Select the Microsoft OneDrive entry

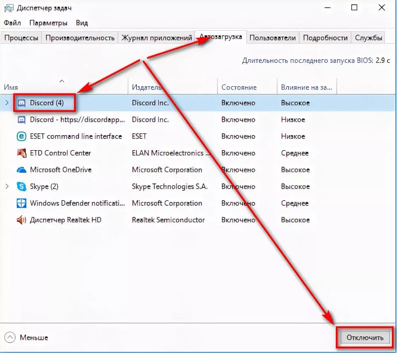tap(61, 170)
